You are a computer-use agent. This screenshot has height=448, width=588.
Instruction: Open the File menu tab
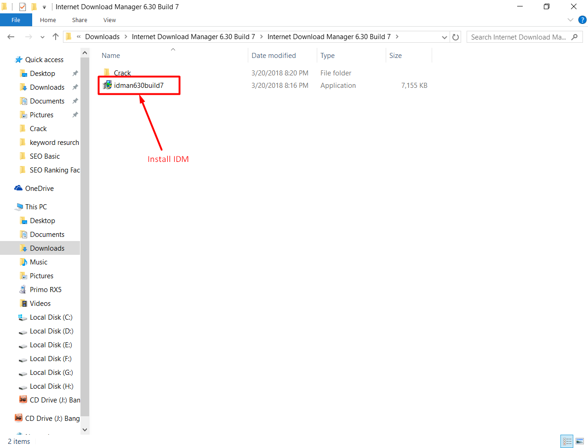point(16,20)
